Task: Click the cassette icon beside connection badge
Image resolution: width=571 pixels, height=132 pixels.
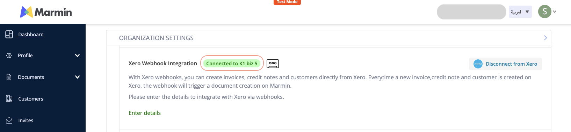Action: [273, 64]
